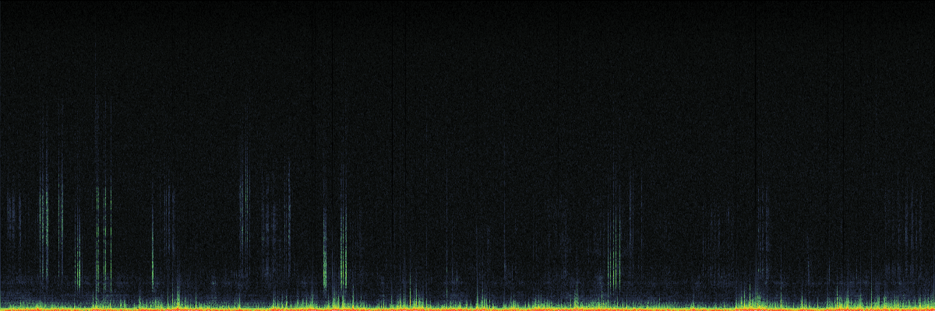935x311 pixels.
Task: Click the dim blue cluster between center and right spikes
Action: 557,233
